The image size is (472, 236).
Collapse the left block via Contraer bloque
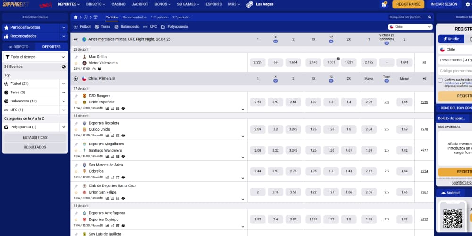(x=35, y=17)
